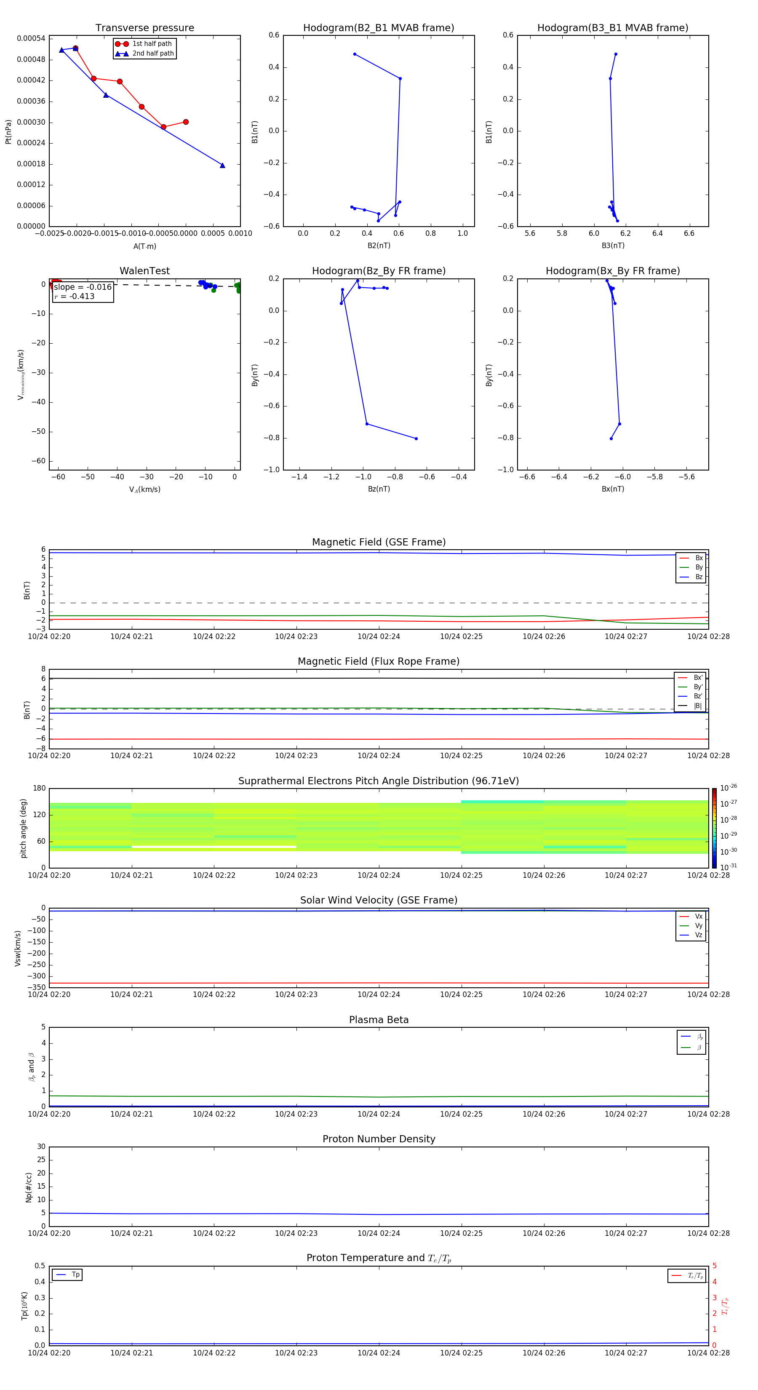
Task: Click the Bx(nT) x-axis label
Action: coord(613,489)
